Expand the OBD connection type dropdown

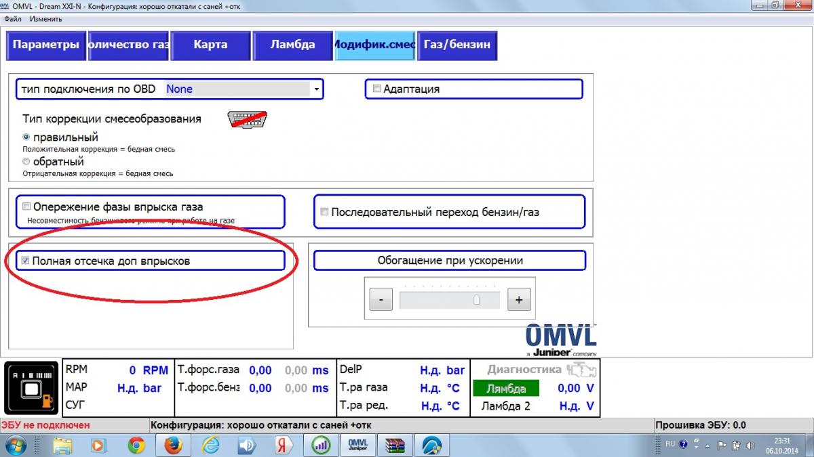[x=316, y=89]
